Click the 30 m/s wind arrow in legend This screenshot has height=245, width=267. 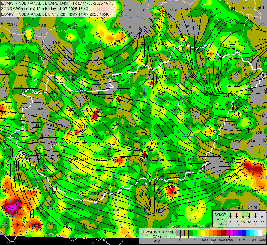[249, 215]
